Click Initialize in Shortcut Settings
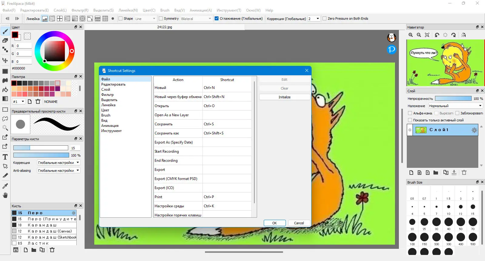 (285, 97)
